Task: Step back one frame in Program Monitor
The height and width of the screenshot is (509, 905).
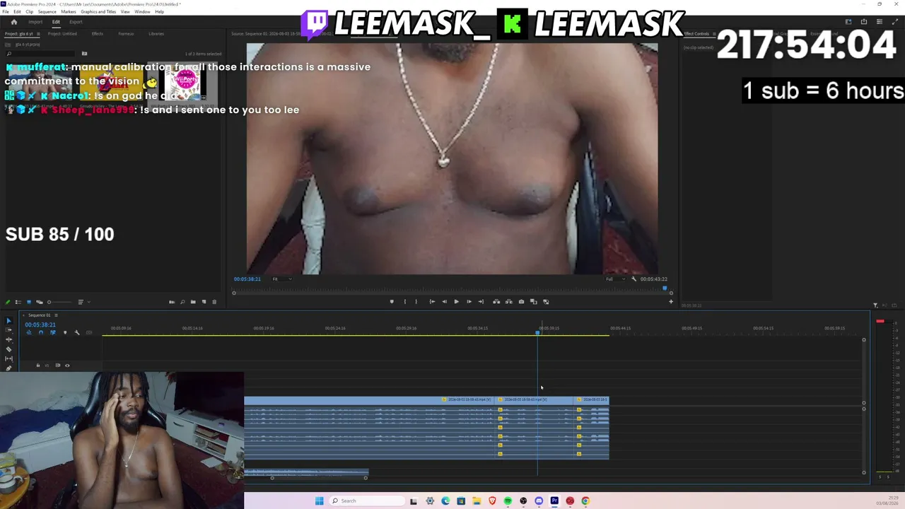Action: click(444, 302)
